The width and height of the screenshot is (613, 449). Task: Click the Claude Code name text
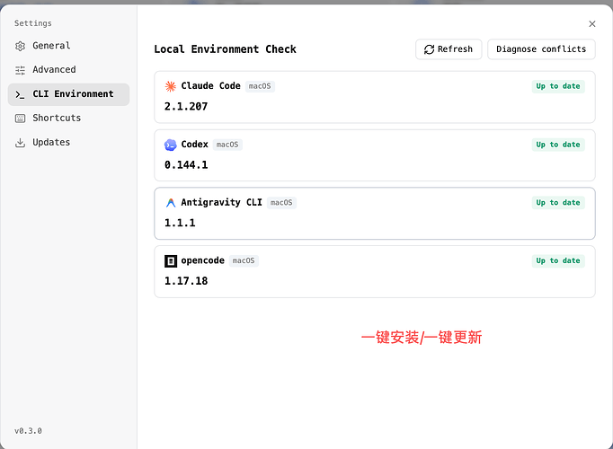210,86
